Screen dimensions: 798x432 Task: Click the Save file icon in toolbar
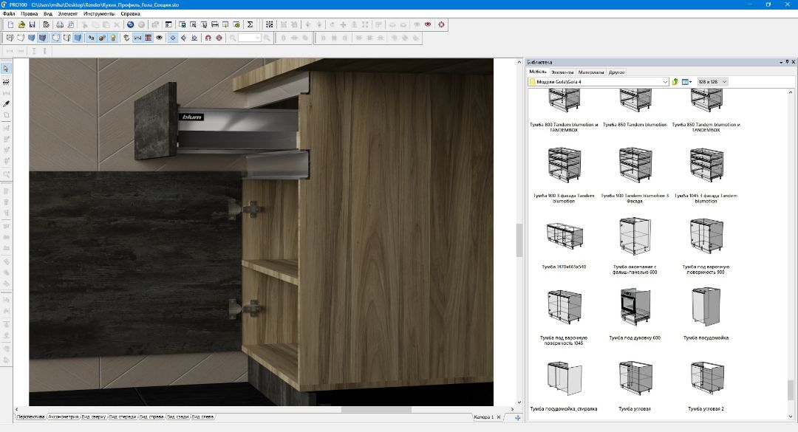pyautogui.click(x=32, y=24)
